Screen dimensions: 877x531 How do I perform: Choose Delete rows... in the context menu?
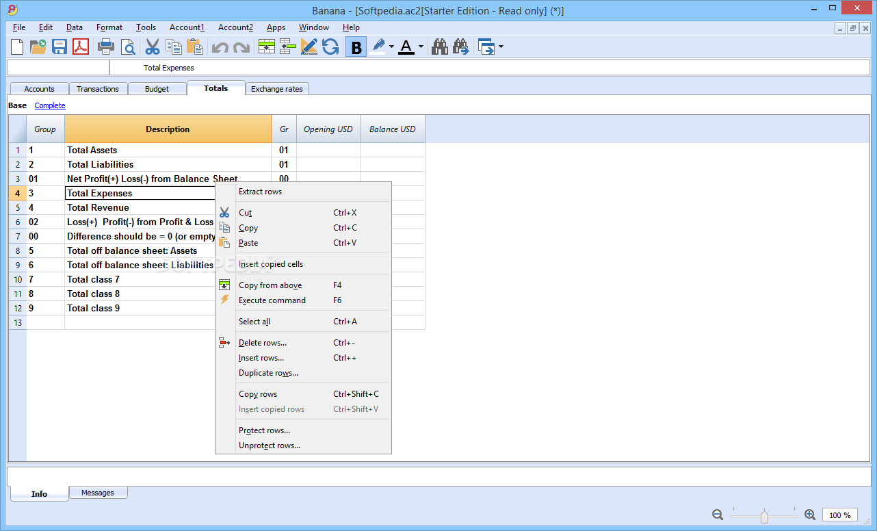303,343
